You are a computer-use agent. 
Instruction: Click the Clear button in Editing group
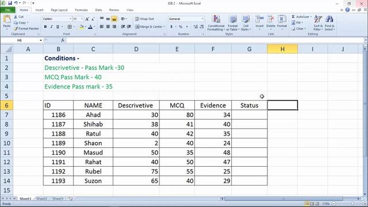coord(299,29)
